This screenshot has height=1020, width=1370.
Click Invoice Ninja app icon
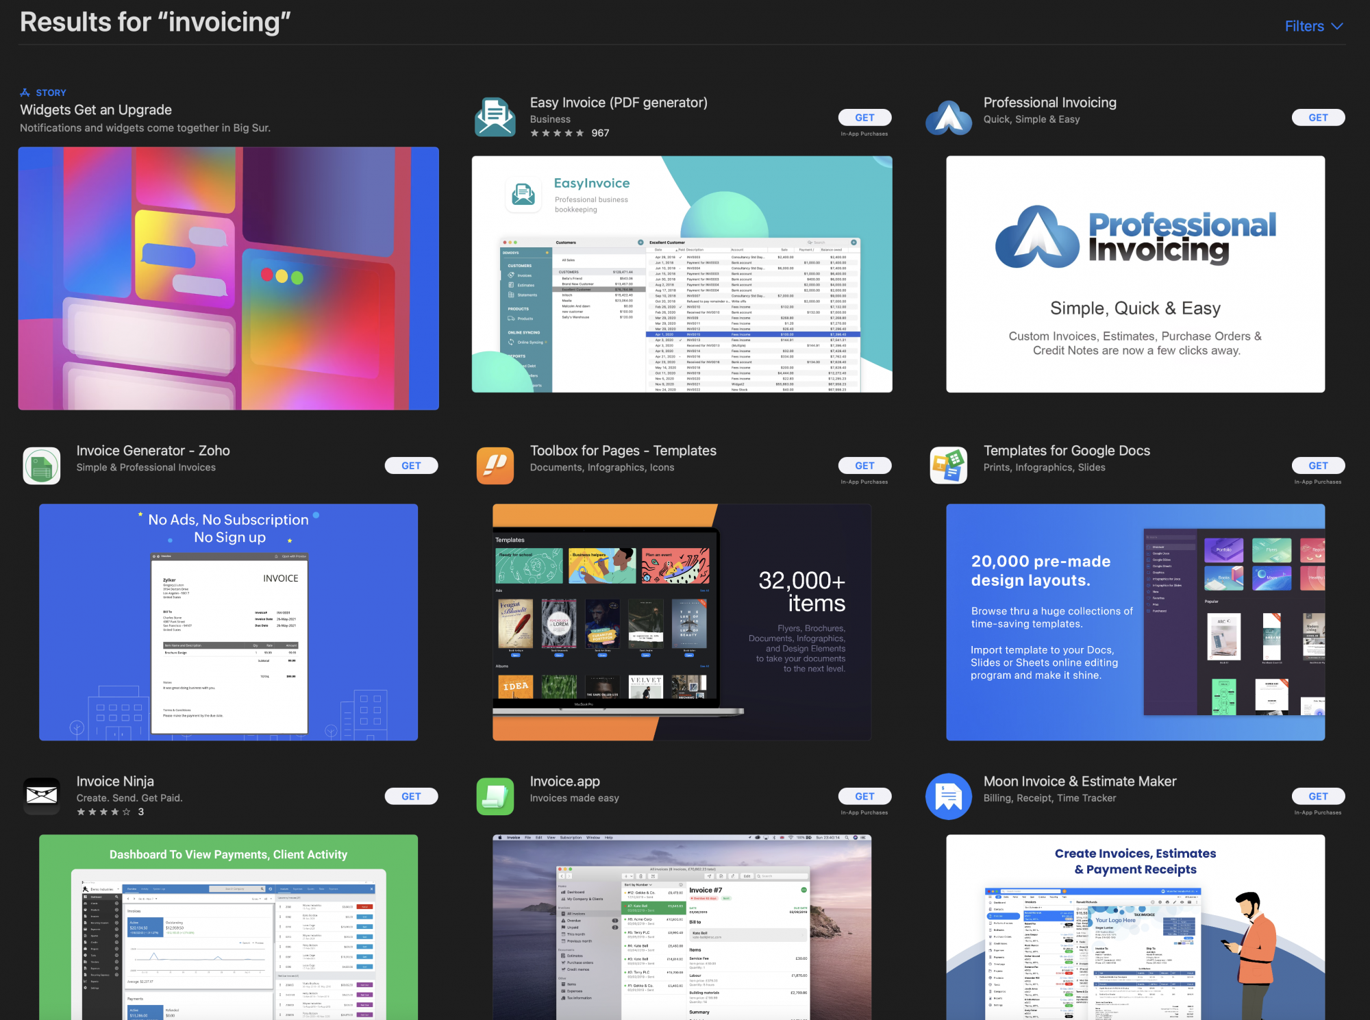(x=42, y=796)
